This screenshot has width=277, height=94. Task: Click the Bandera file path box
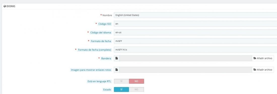[x=186, y=58]
